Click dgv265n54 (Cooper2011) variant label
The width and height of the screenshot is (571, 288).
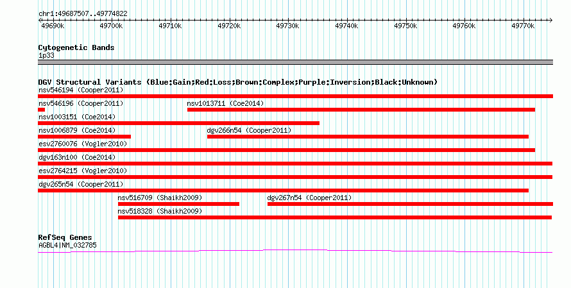pyautogui.click(x=81, y=184)
